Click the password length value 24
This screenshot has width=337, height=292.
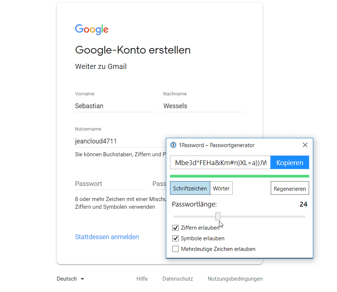click(303, 204)
